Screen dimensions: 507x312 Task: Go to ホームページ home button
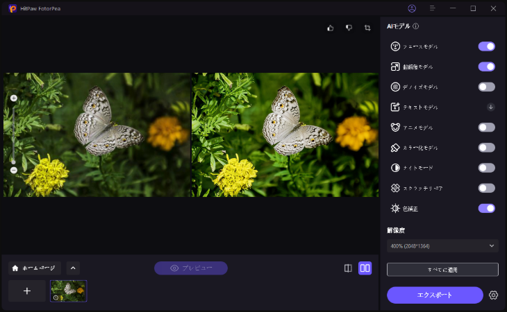35,268
